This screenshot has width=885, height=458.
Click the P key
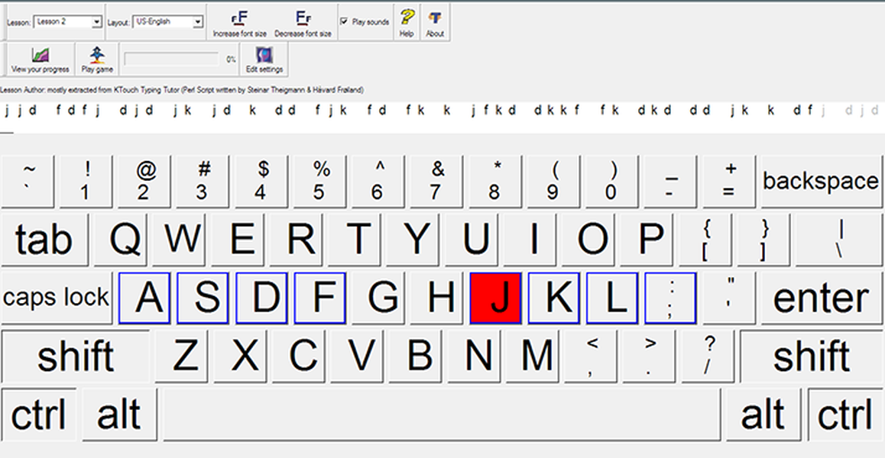click(x=647, y=240)
